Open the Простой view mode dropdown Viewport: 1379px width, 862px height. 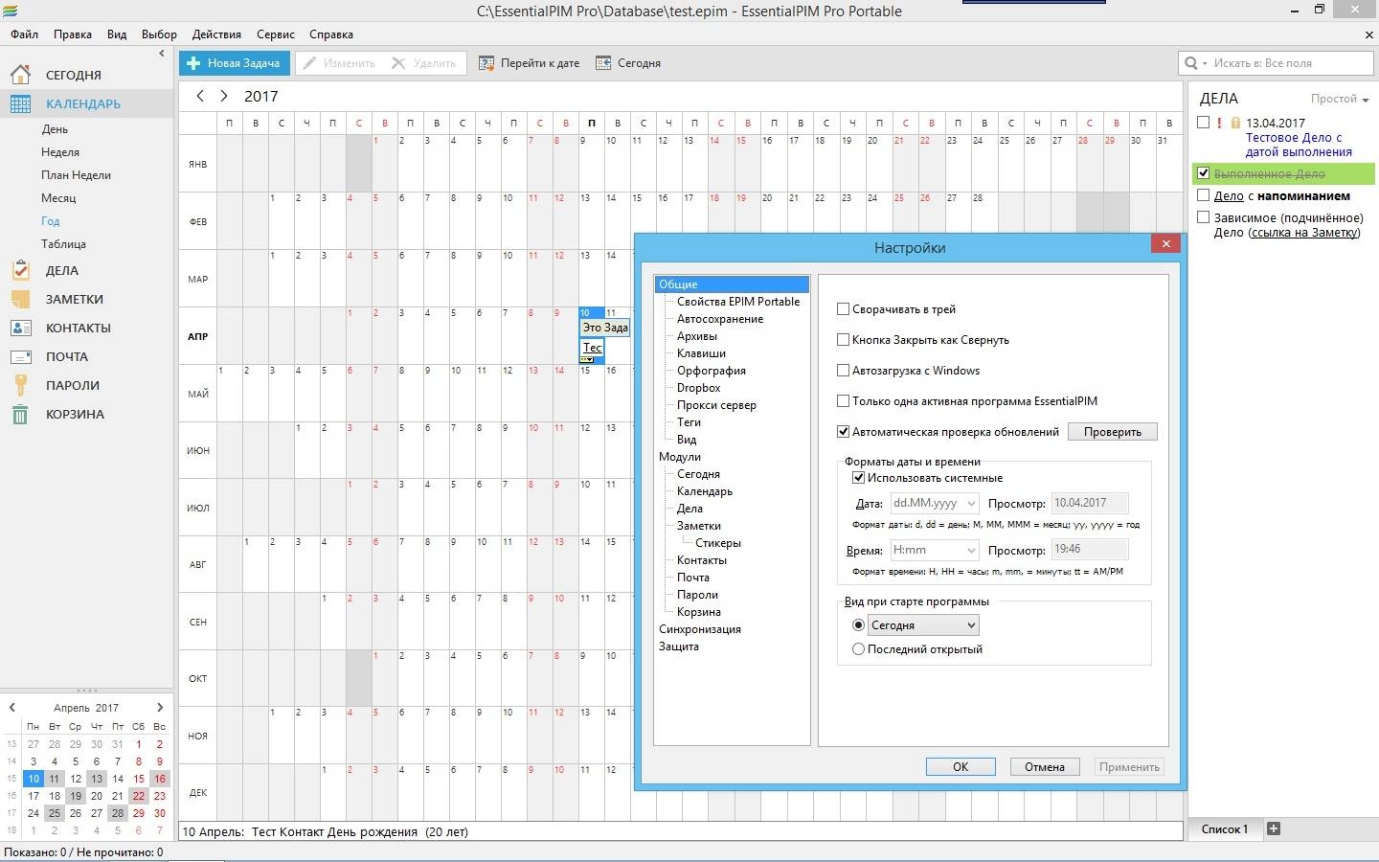pos(1340,99)
